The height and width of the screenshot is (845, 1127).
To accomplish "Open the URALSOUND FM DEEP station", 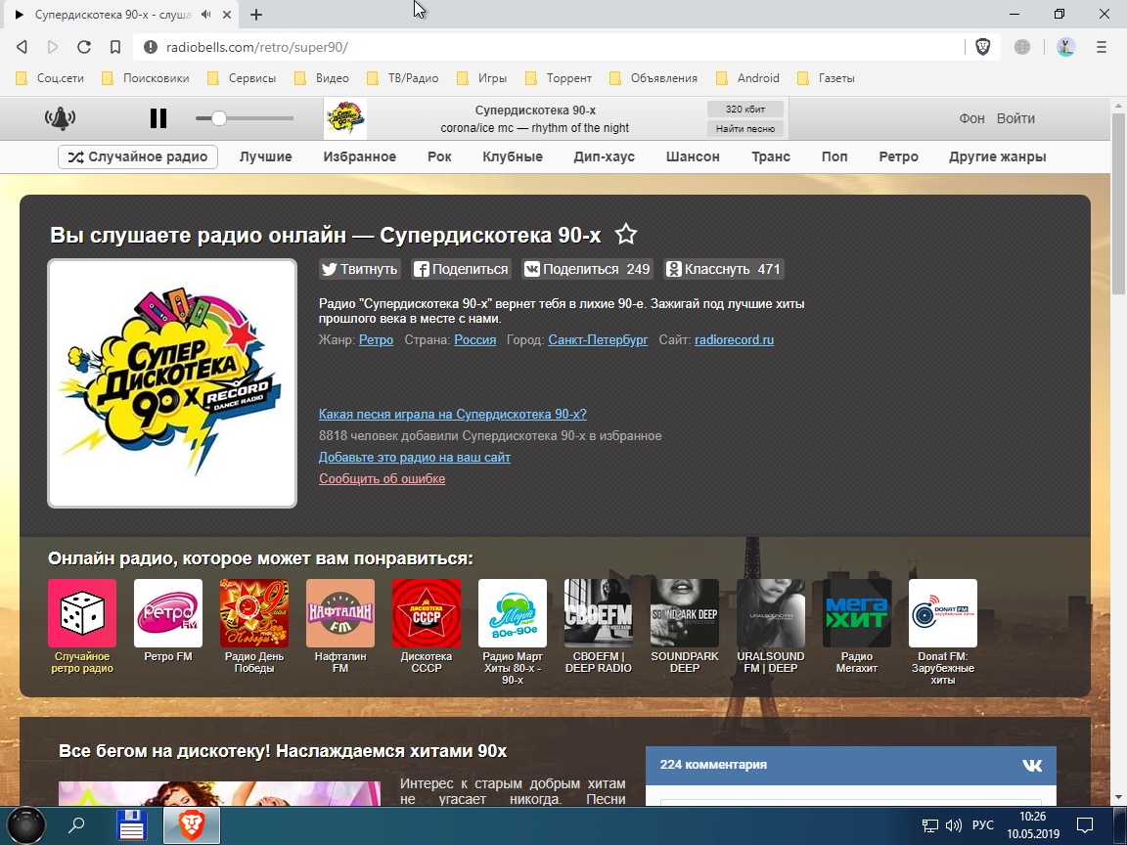I will (771, 613).
